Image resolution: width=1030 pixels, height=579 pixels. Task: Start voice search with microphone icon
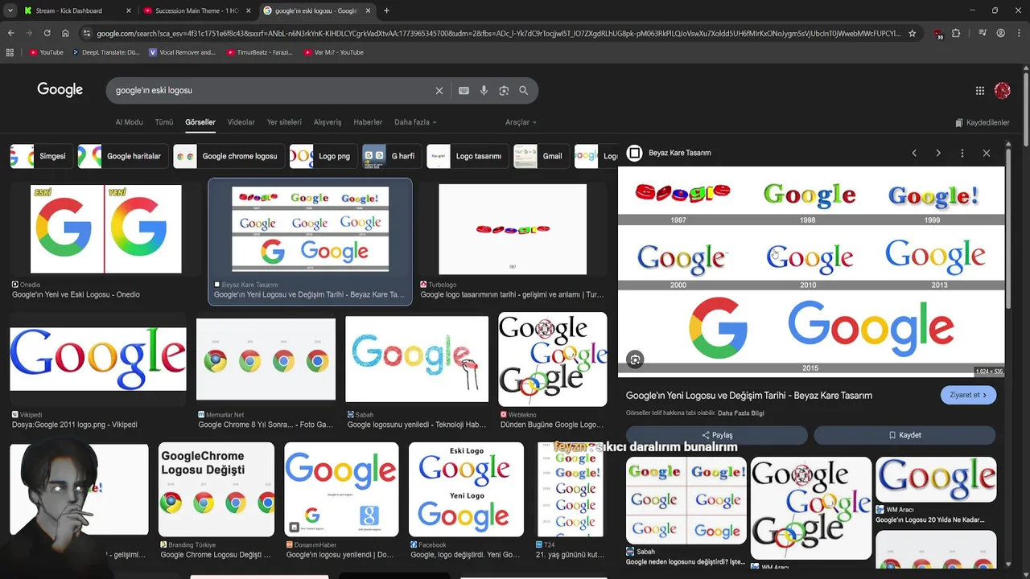[x=484, y=91]
